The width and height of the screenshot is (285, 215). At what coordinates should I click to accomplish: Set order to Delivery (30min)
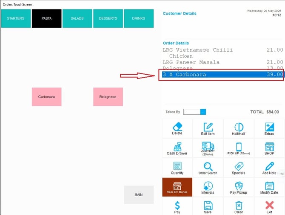pos(208,148)
